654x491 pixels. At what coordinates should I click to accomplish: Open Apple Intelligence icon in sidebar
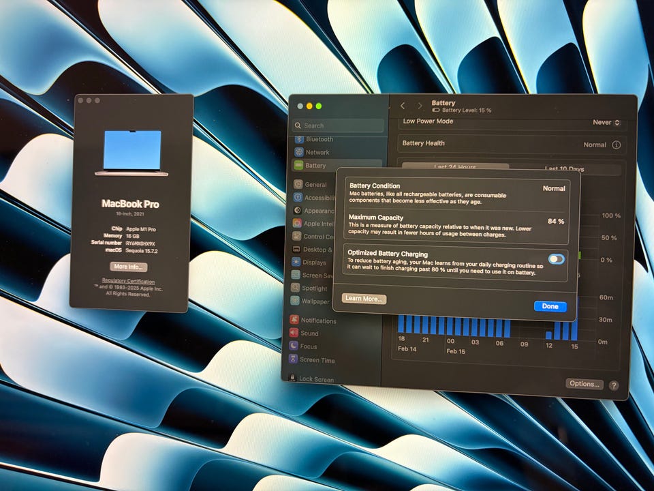[297, 224]
